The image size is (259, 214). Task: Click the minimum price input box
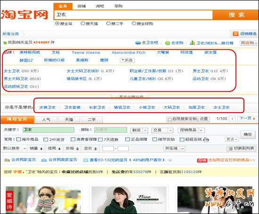point(108,148)
